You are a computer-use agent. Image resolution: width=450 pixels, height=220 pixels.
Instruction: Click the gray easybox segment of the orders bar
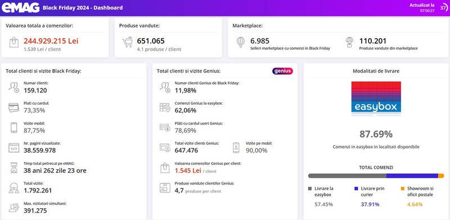pos(347,176)
